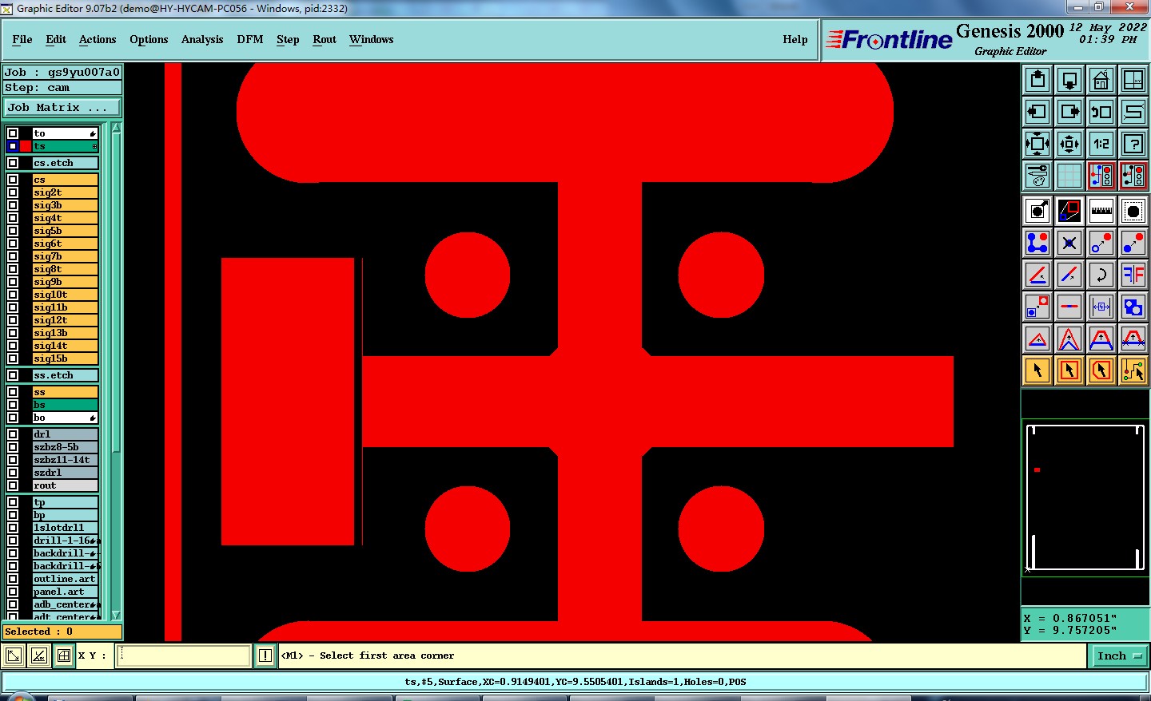Click the zoom-in expanding arrows icon
Image resolution: width=1151 pixels, height=701 pixels.
pyautogui.click(x=1037, y=144)
